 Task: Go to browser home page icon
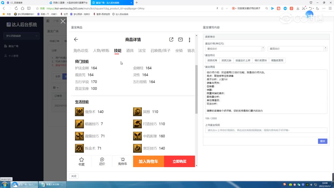[x=22, y=8]
